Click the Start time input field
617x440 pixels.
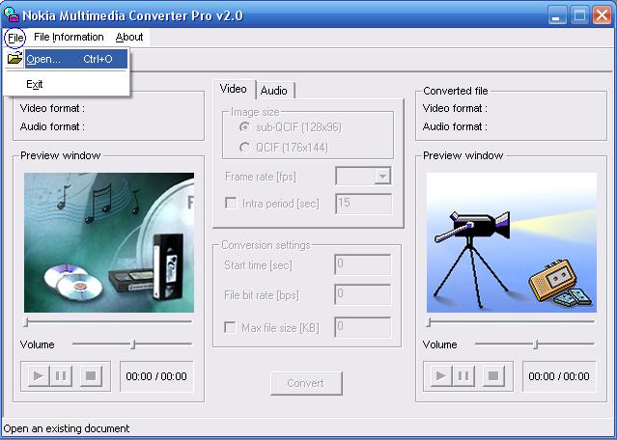363,265
